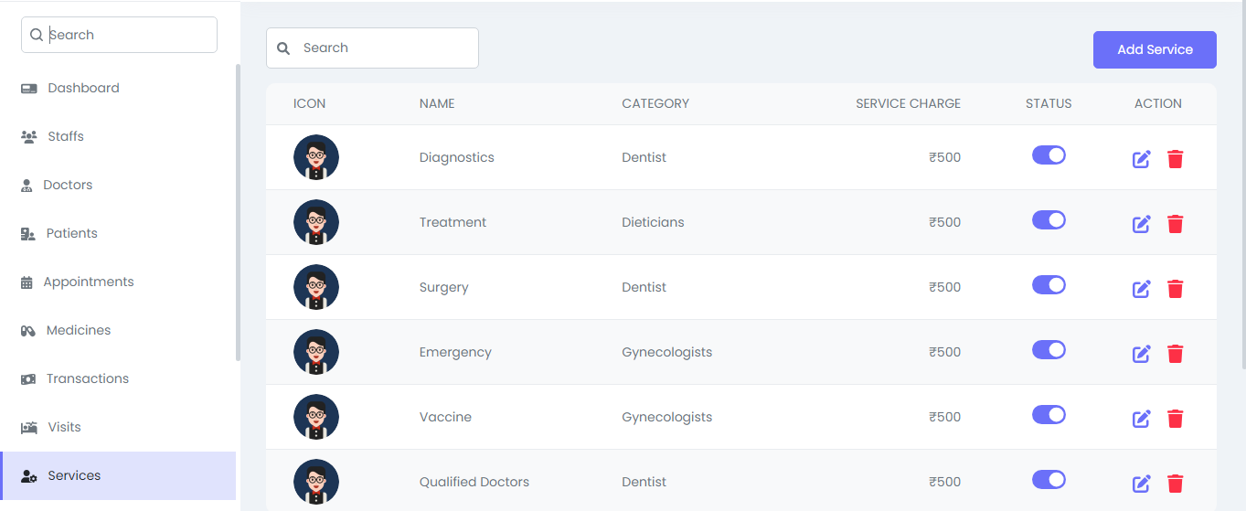
Task: Click the edit icon for Diagnostics service
Action: (x=1141, y=160)
